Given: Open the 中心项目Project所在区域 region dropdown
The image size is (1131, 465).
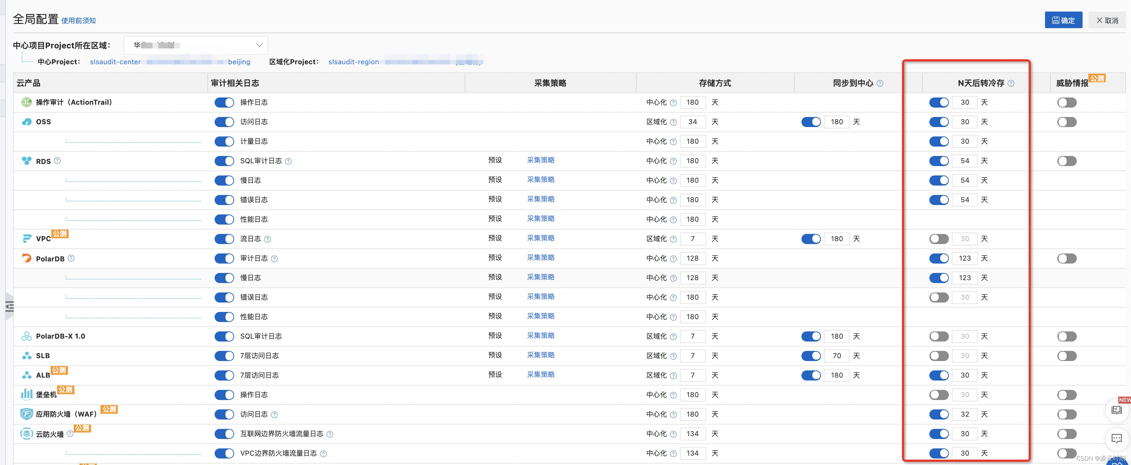Looking at the screenshot, I should click(196, 45).
